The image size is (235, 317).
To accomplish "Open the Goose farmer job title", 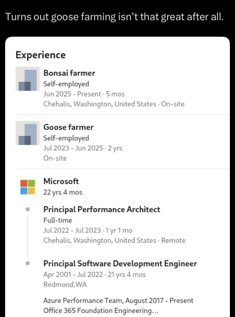I will click(68, 127).
